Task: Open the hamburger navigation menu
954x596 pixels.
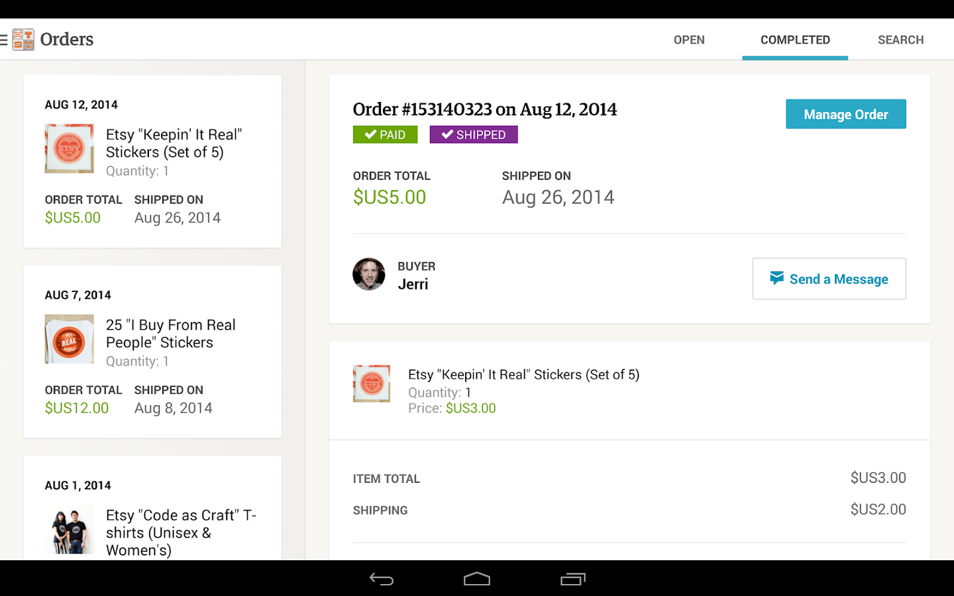Action: 4,40
